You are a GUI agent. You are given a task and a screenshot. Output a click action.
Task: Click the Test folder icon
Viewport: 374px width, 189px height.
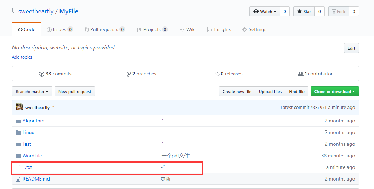pyautogui.click(x=18, y=144)
